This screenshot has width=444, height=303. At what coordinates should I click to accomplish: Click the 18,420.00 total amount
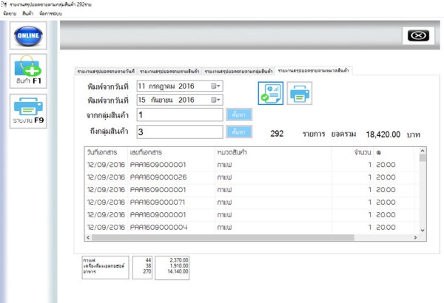pos(383,134)
